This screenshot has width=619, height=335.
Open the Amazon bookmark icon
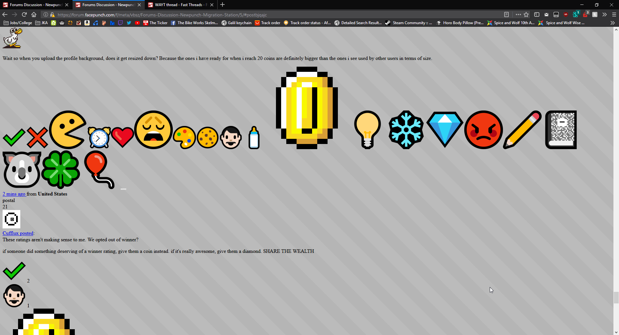pyautogui.click(x=87, y=23)
